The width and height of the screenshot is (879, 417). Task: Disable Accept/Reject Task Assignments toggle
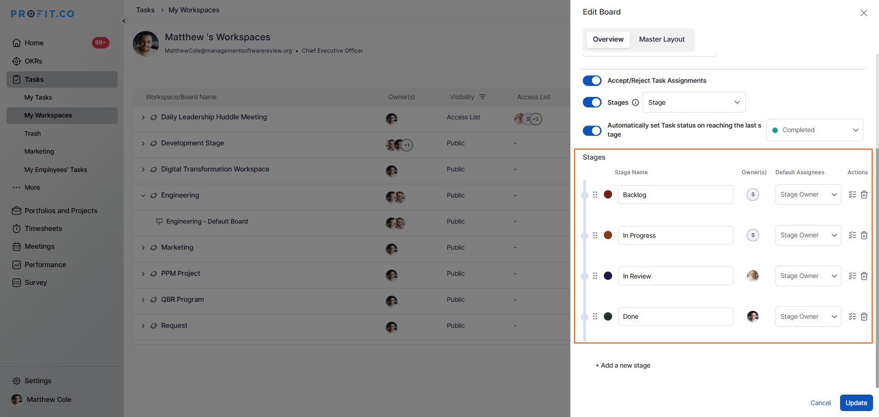coord(592,80)
